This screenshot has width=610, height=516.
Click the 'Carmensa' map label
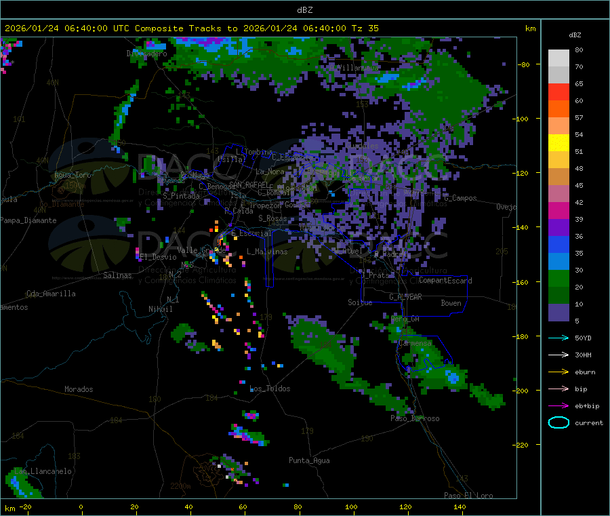[x=415, y=343]
